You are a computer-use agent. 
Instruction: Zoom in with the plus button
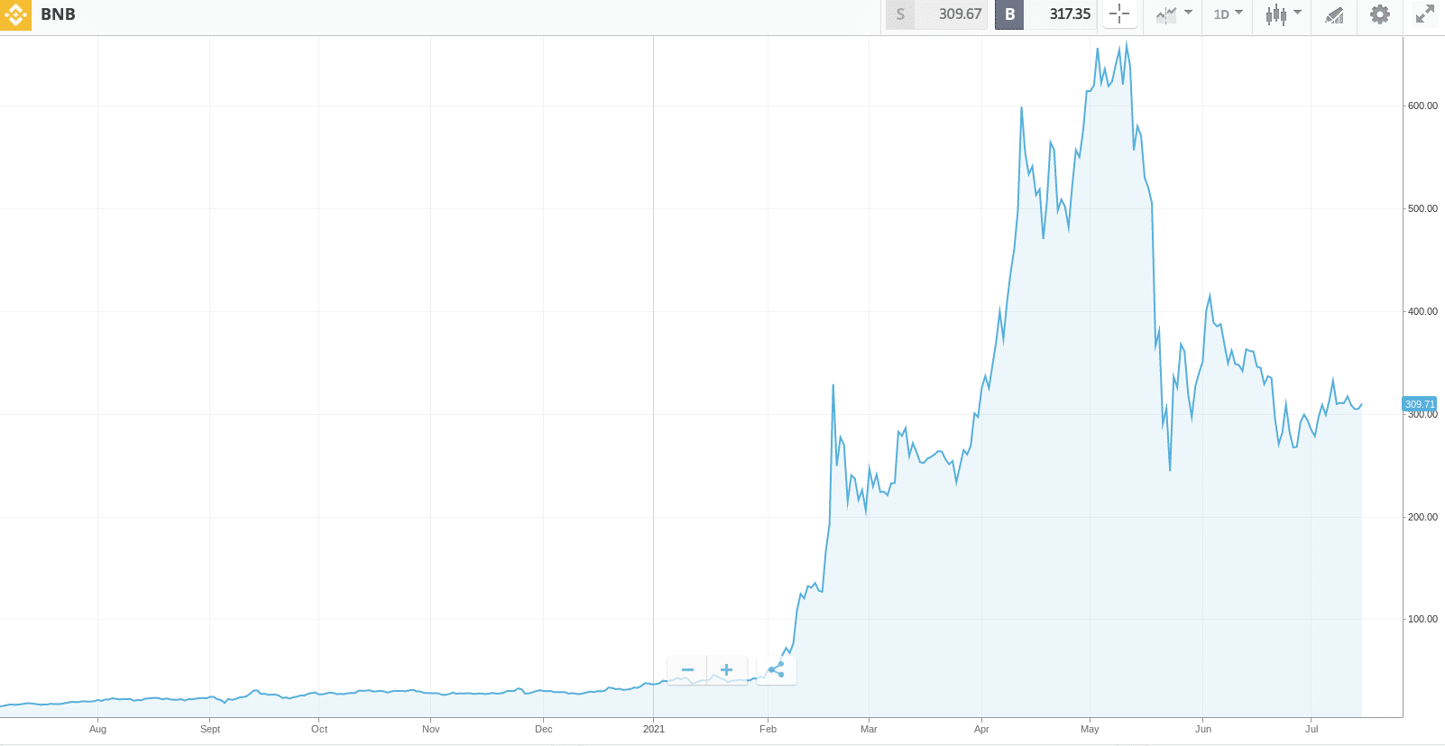pyautogui.click(x=727, y=670)
